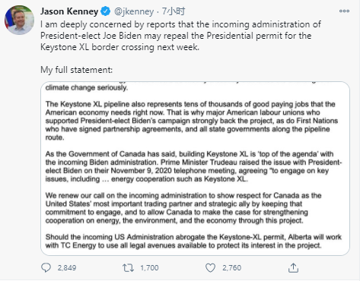Click the 'My full statement:' text line
This screenshot has width=360, height=281.
tap(76, 70)
